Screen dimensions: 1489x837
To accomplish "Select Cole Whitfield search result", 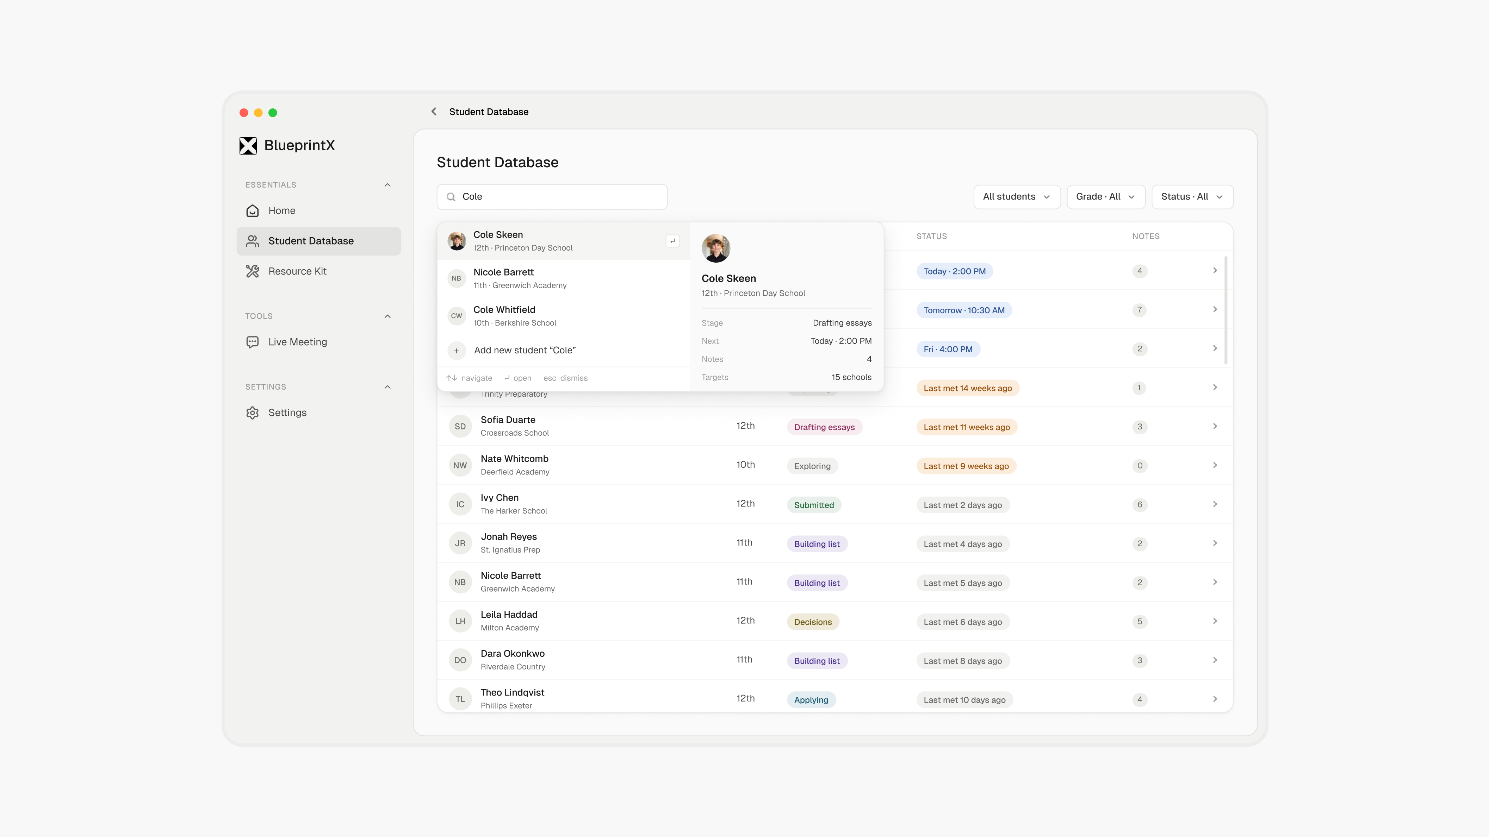I will [x=564, y=316].
